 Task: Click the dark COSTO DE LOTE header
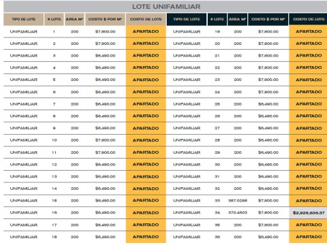pos(309,19)
